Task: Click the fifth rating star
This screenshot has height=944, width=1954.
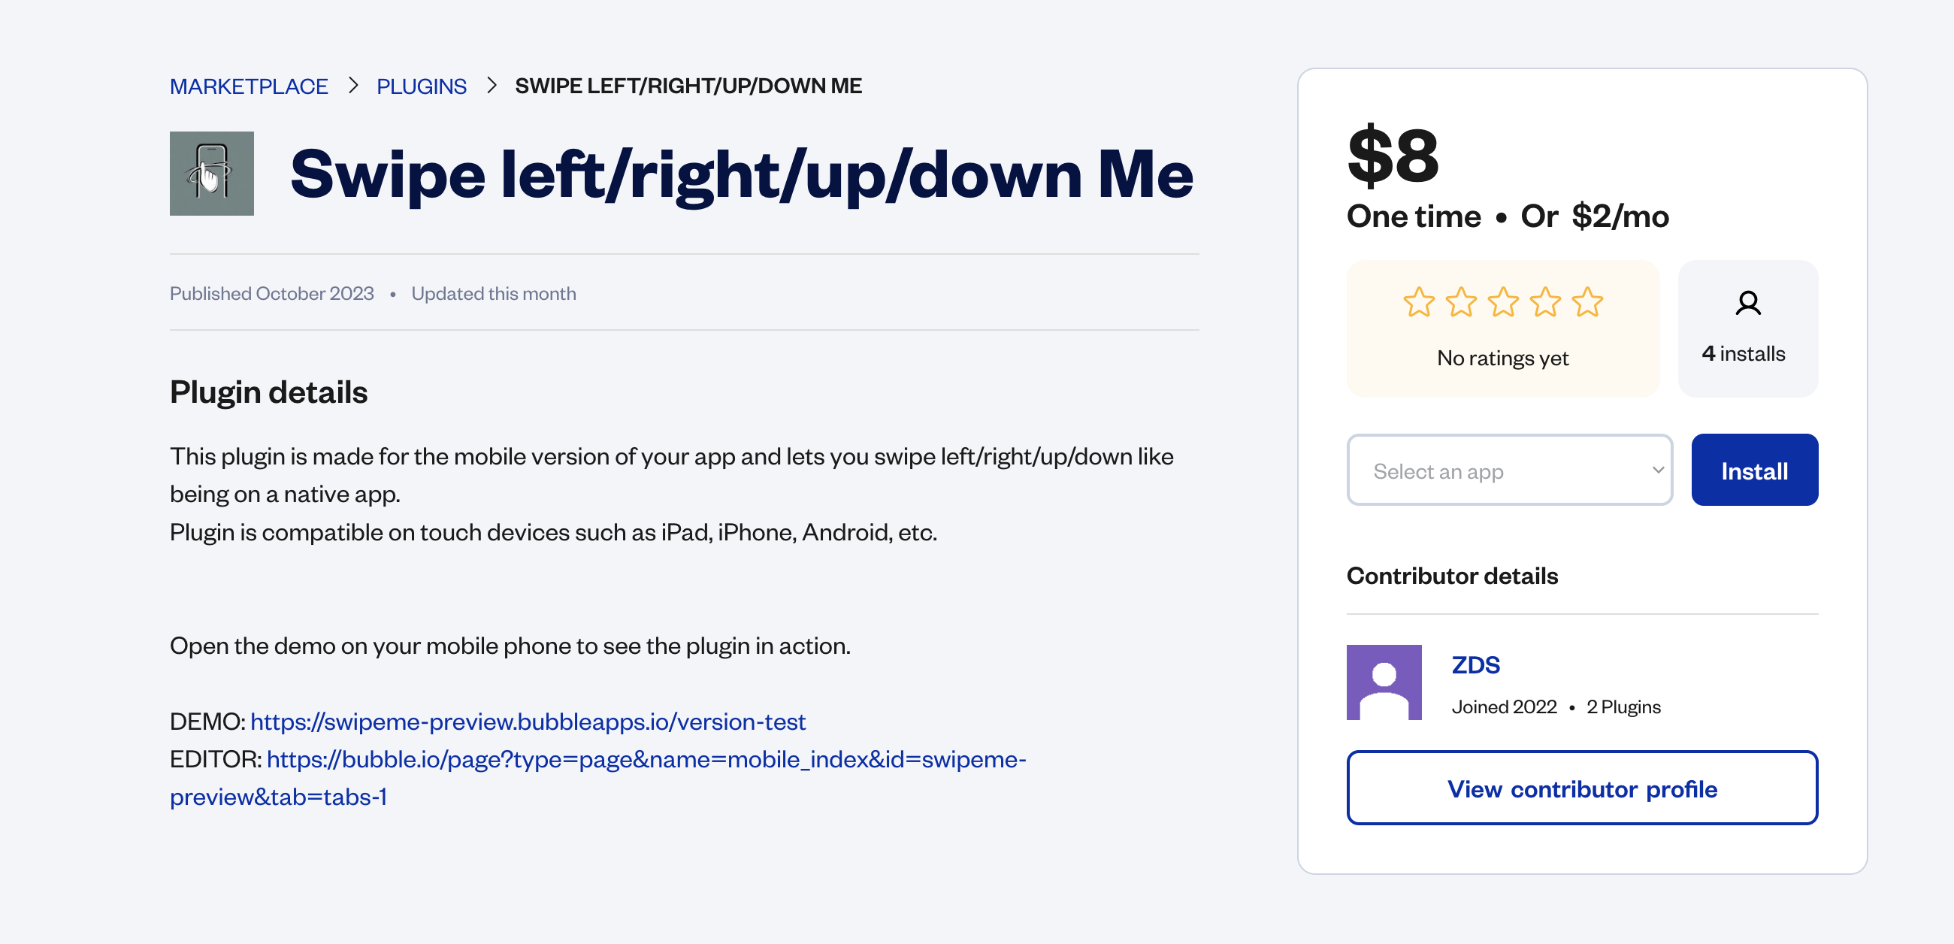Action: 1587,303
